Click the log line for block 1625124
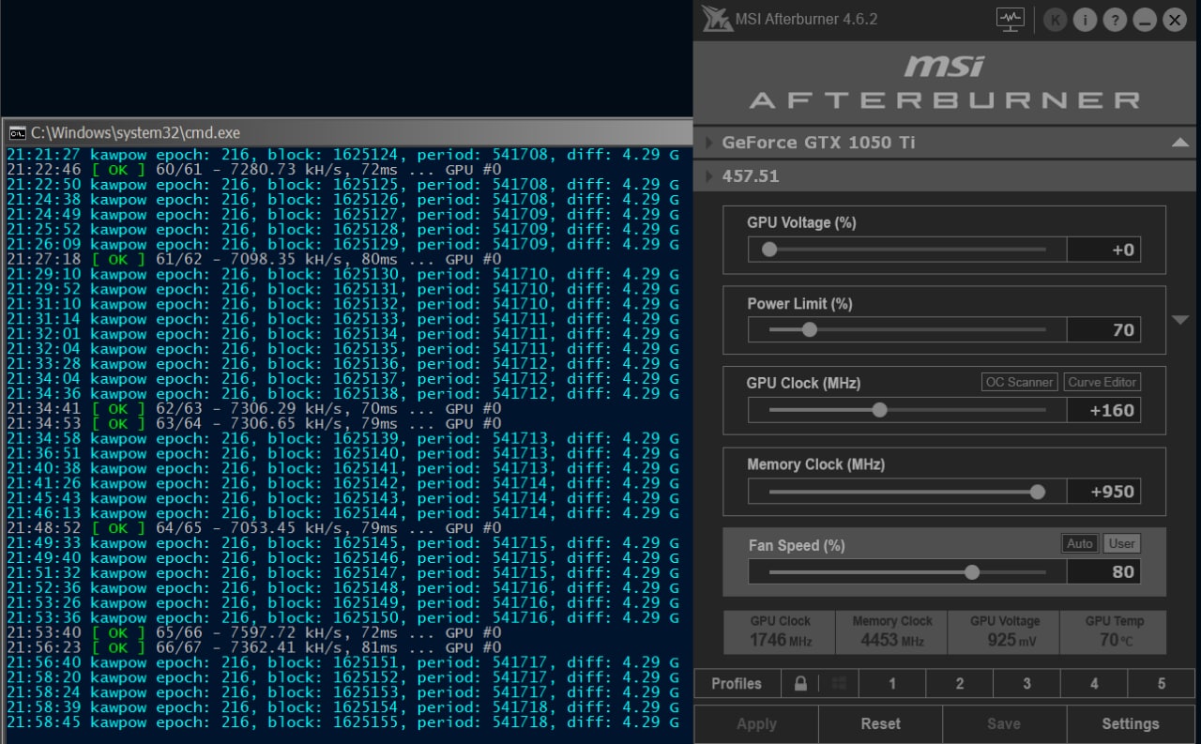 tap(342, 154)
